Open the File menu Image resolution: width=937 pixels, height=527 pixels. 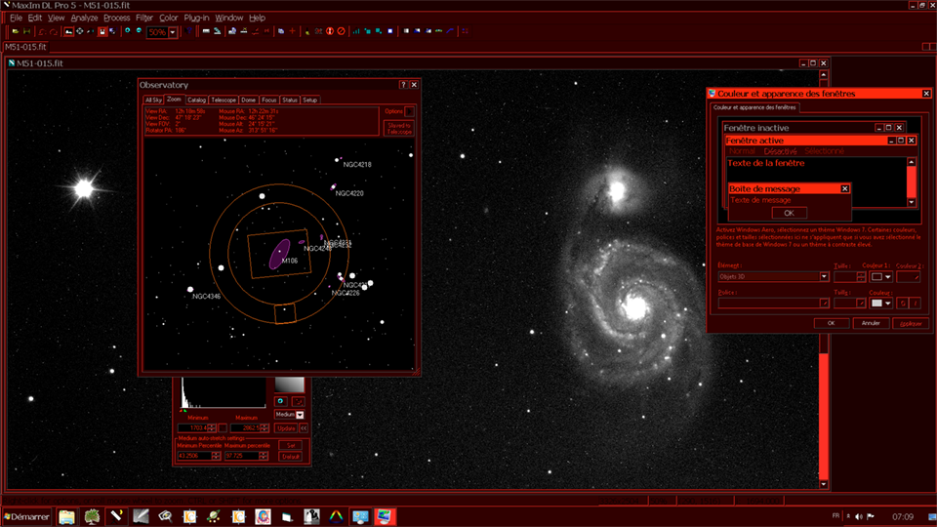tap(16, 18)
